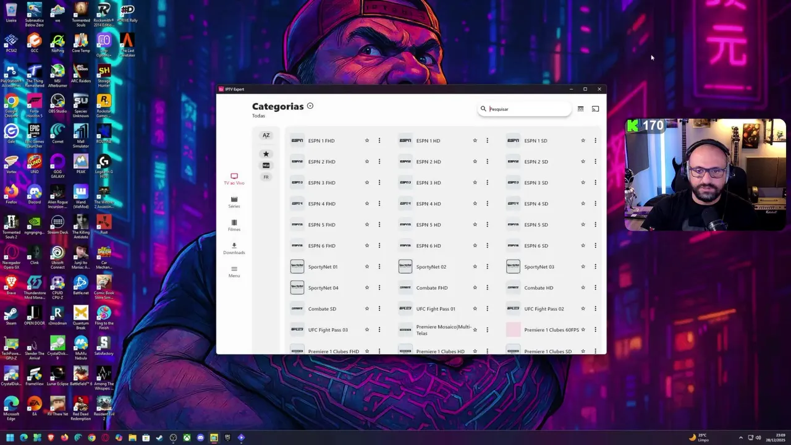
Task: Click the ESPN 6 HD channel name
Action: coord(428,245)
